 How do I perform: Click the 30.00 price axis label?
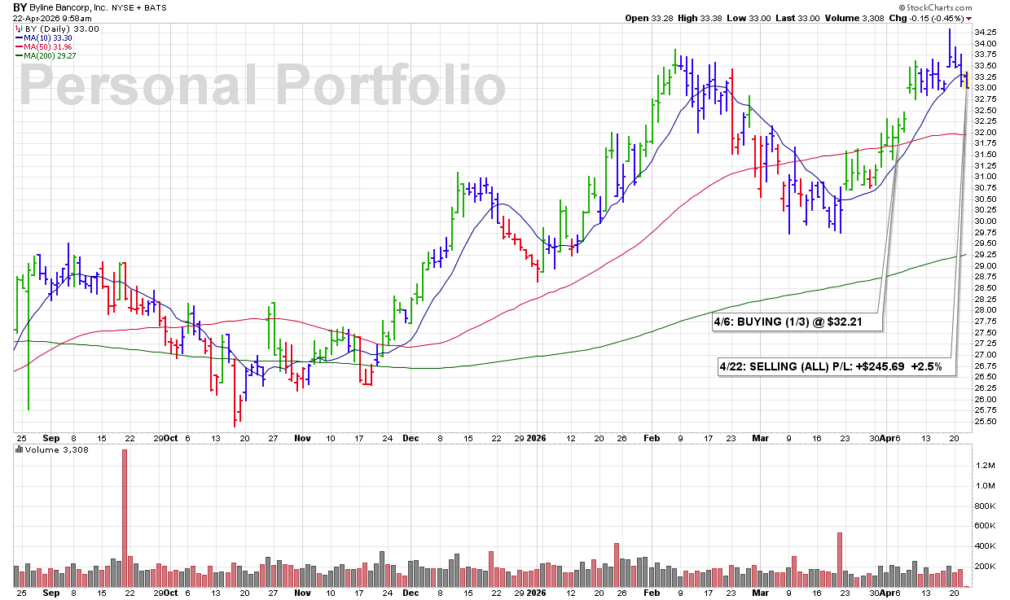[986, 221]
